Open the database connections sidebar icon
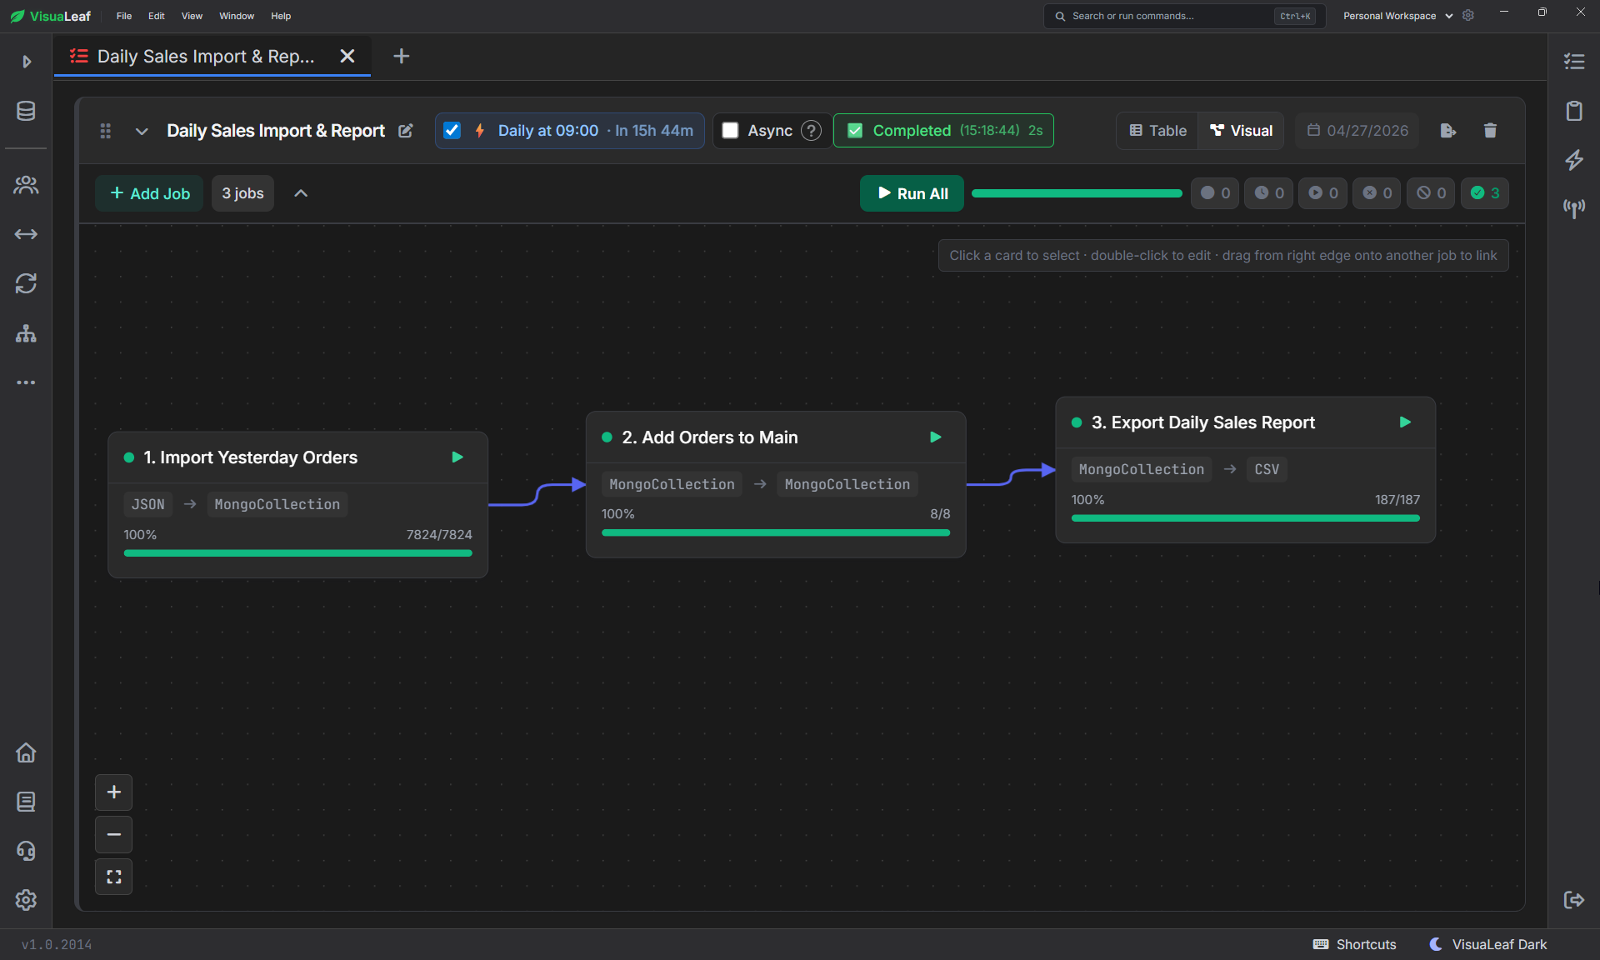This screenshot has width=1600, height=960. coord(26,111)
